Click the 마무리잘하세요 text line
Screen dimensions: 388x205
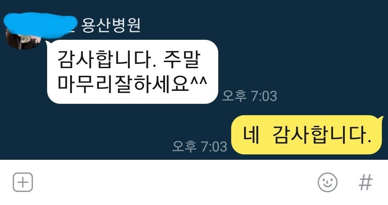coord(123,84)
